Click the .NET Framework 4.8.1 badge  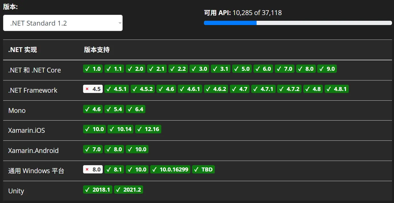(x=337, y=89)
